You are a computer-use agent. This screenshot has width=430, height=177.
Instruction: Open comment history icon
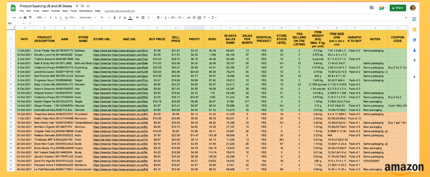coord(371,8)
